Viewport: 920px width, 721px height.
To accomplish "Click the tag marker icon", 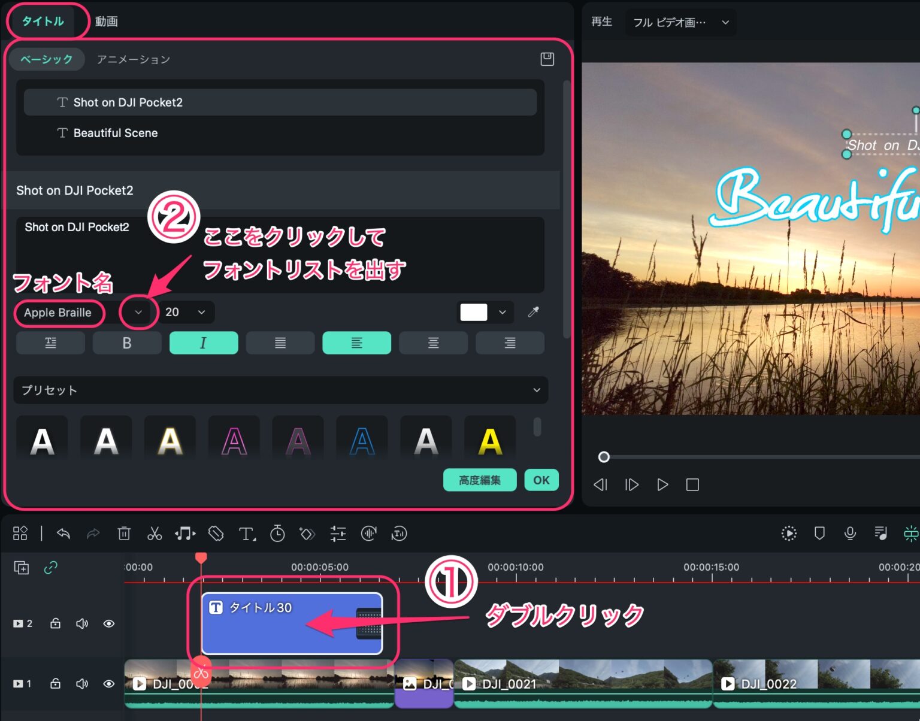I will (216, 533).
